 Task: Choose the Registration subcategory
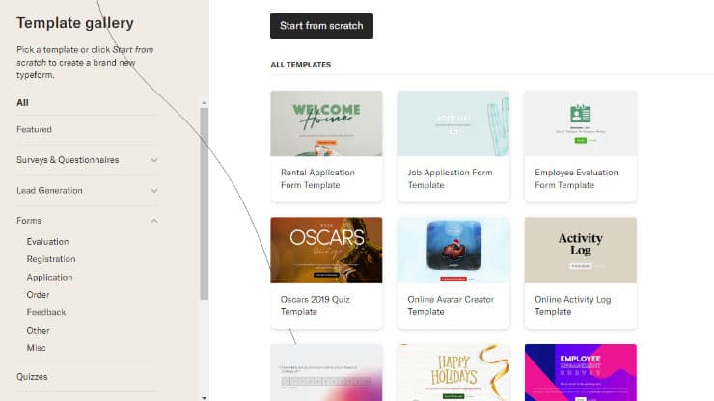click(51, 259)
